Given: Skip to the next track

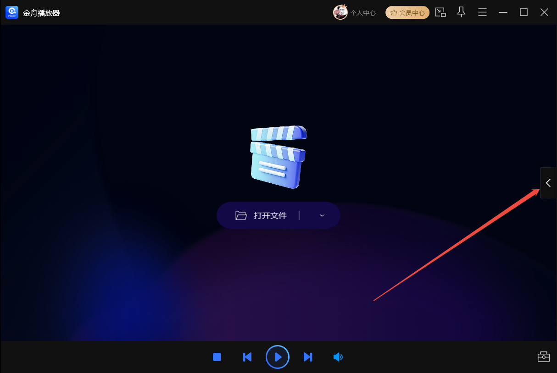Looking at the screenshot, I should pos(308,357).
